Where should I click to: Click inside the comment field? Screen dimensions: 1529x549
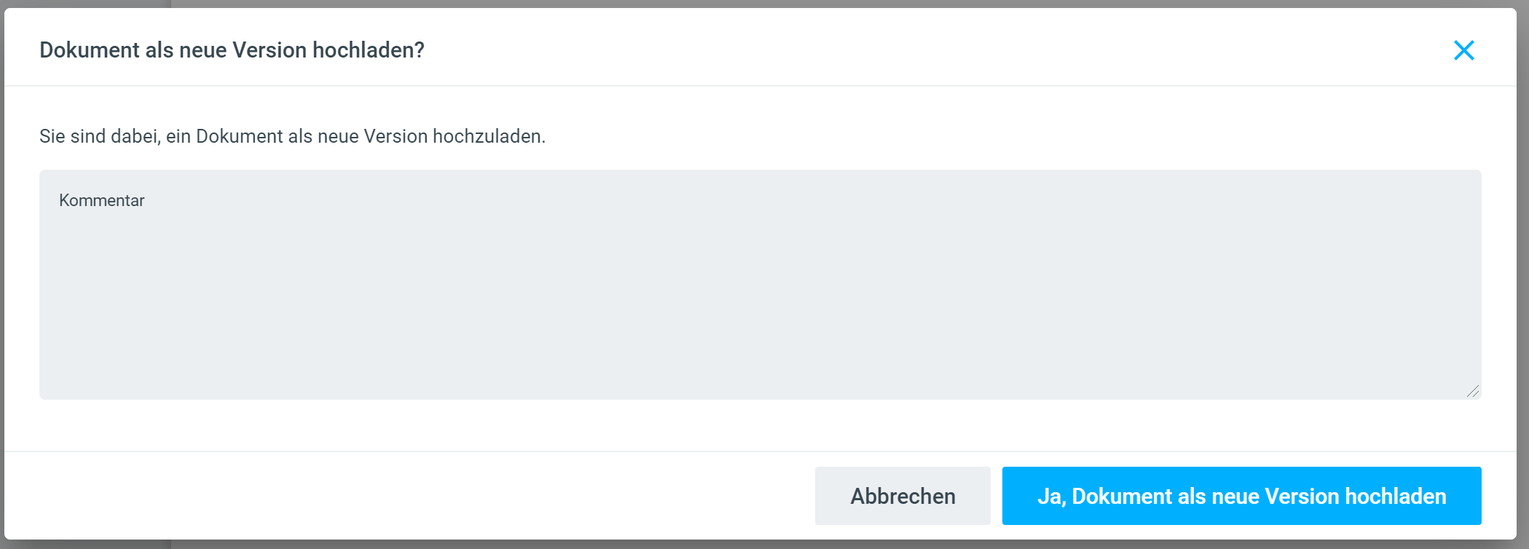[760, 285]
